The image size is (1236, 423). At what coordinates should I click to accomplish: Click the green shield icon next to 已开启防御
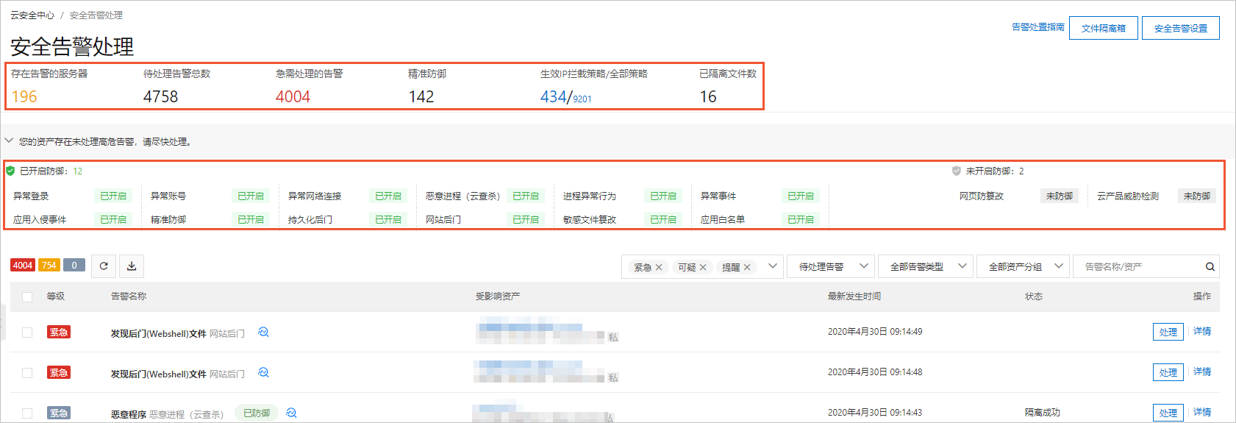coord(10,171)
